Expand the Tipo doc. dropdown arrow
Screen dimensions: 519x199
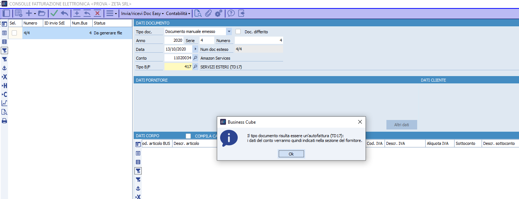click(229, 31)
